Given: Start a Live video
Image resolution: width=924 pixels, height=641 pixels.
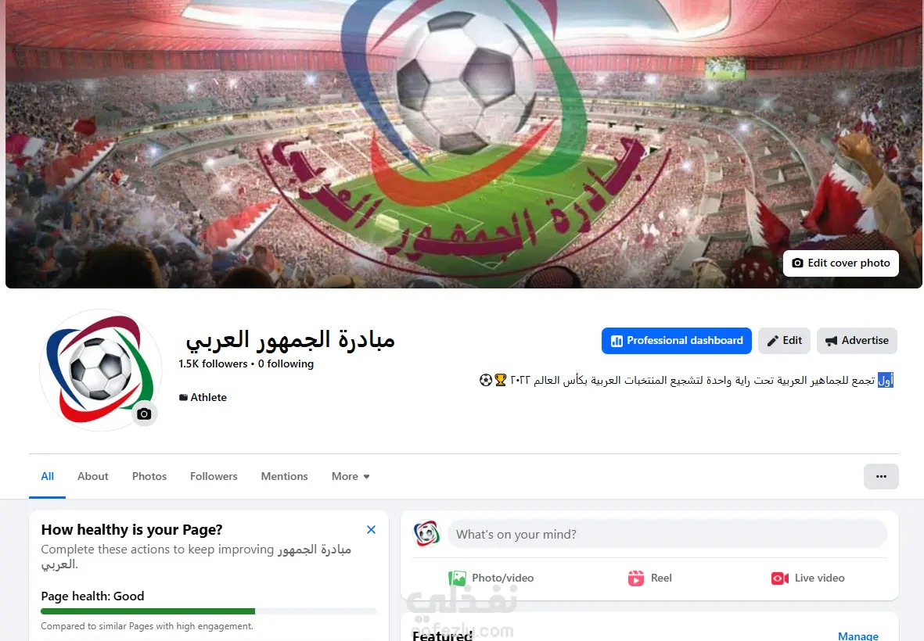Looking at the screenshot, I should click(x=808, y=578).
